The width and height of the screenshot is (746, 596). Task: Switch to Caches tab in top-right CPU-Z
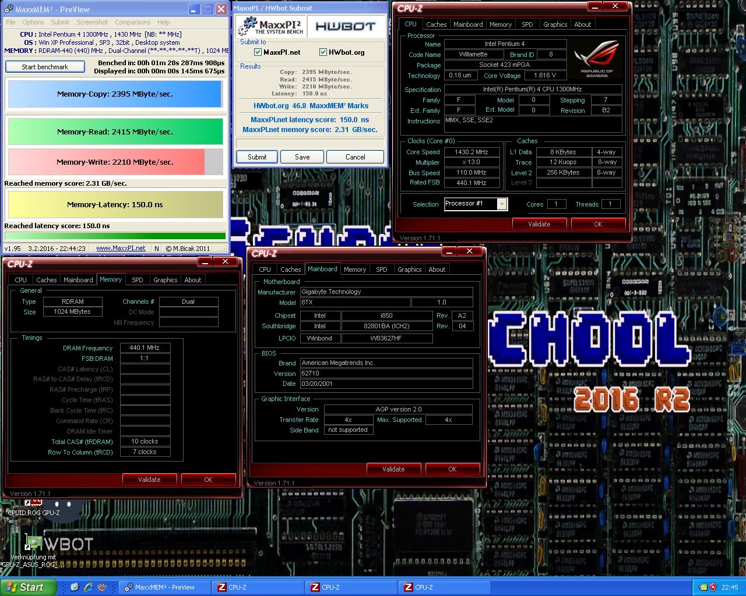tap(436, 24)
